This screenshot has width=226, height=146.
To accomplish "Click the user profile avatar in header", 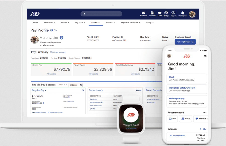I will click(192, 14).
